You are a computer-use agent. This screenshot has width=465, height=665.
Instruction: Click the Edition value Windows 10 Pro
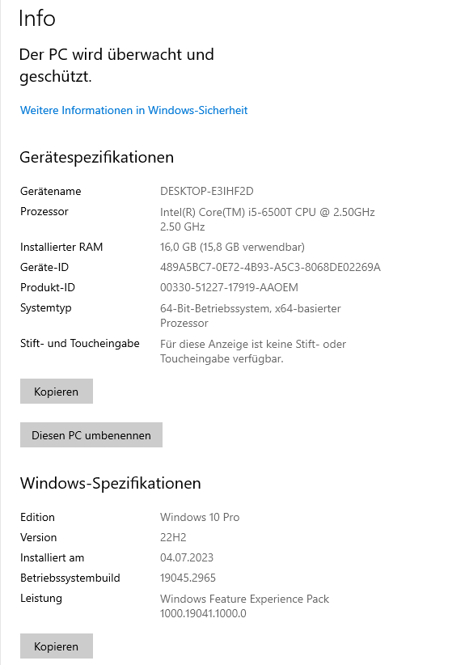coord(200,517)
